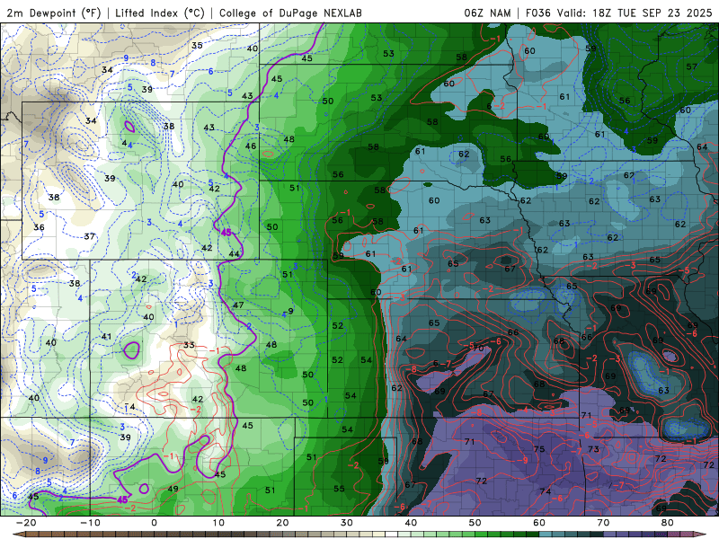Click the "0" color scale tick label
The height and width of the screenshot is (539, 719).
(154, 523)
